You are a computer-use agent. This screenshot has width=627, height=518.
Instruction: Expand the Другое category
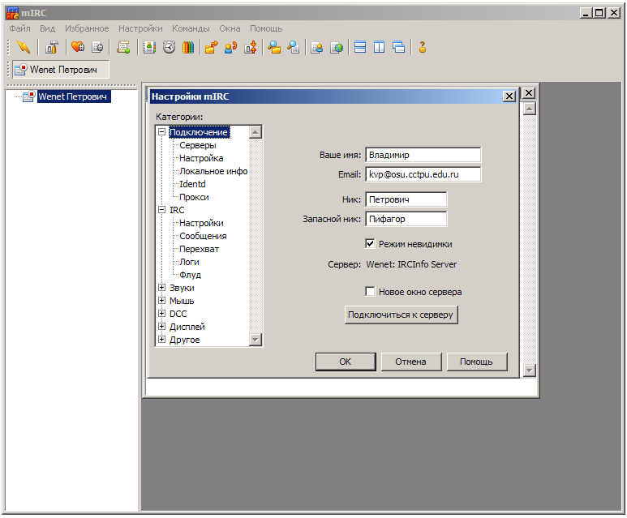(161, 340)
